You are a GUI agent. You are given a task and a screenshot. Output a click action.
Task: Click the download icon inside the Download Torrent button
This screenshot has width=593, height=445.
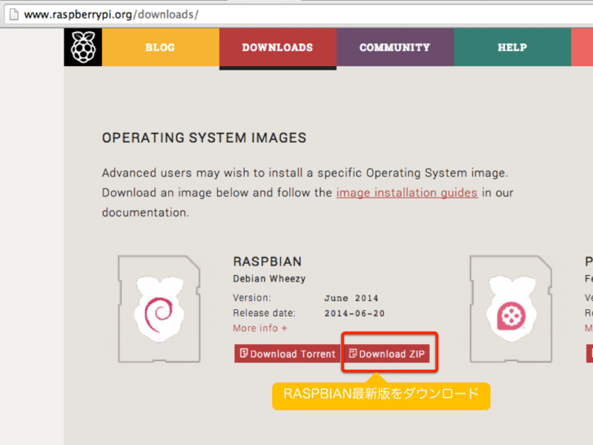(243, 354)
